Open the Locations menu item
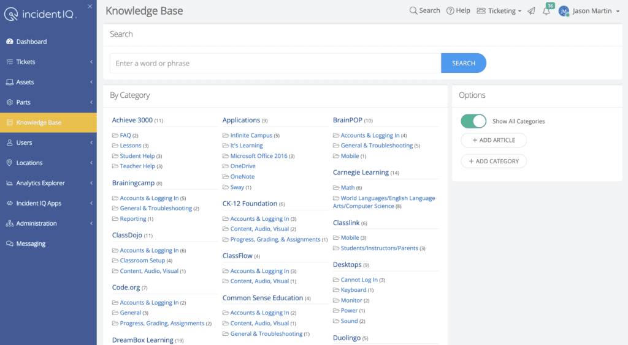 [48, 163]
